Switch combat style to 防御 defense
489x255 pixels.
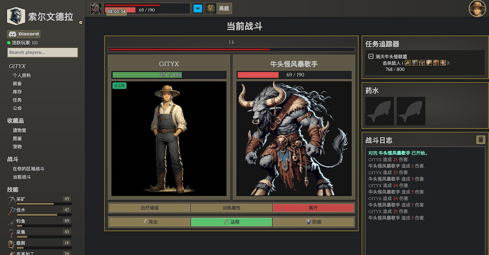(x=313, y=222)
